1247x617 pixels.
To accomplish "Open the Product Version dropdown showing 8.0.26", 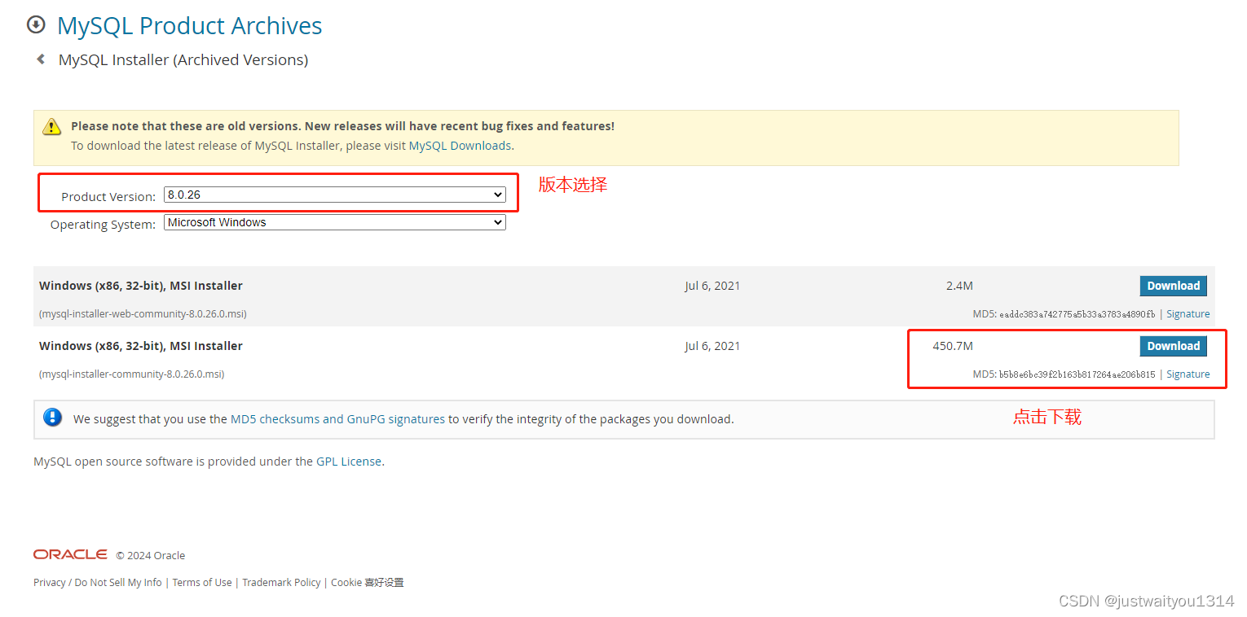I will pyautogui.click(x=334, y=195).
